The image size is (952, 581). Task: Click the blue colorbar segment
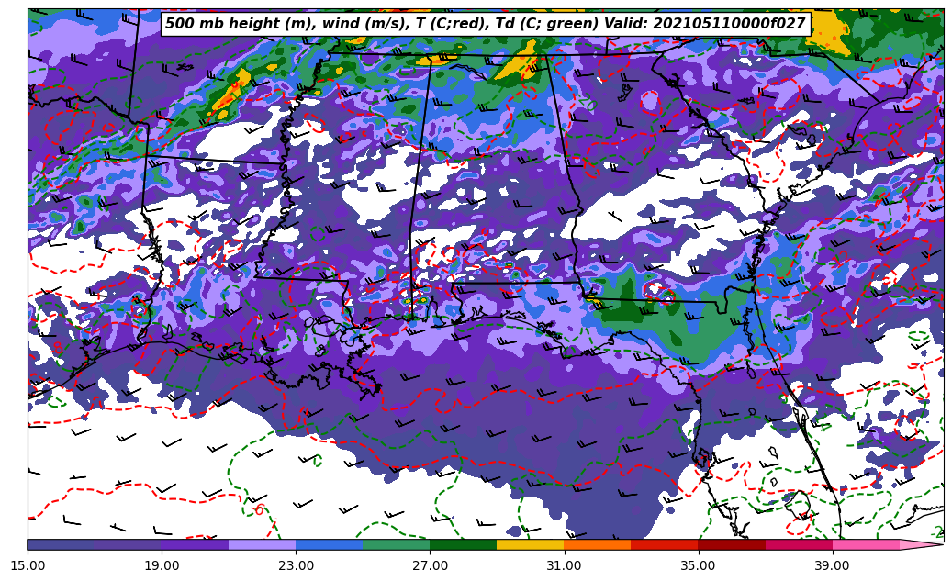click(x=329, y=544)
